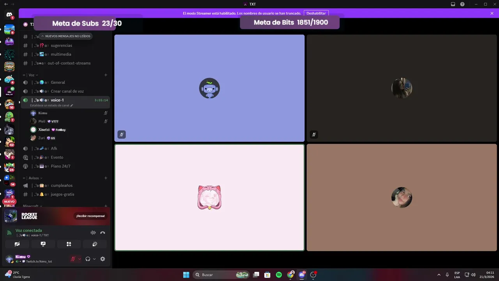
Task: Add a channel to Voz category
Action: tap(106, 75)
